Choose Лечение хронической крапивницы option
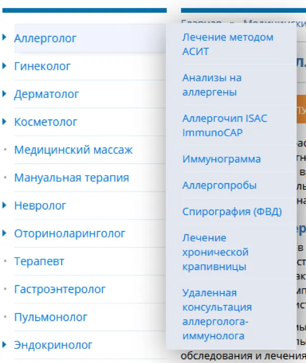 pyautogui.click(x=215, y=252)
